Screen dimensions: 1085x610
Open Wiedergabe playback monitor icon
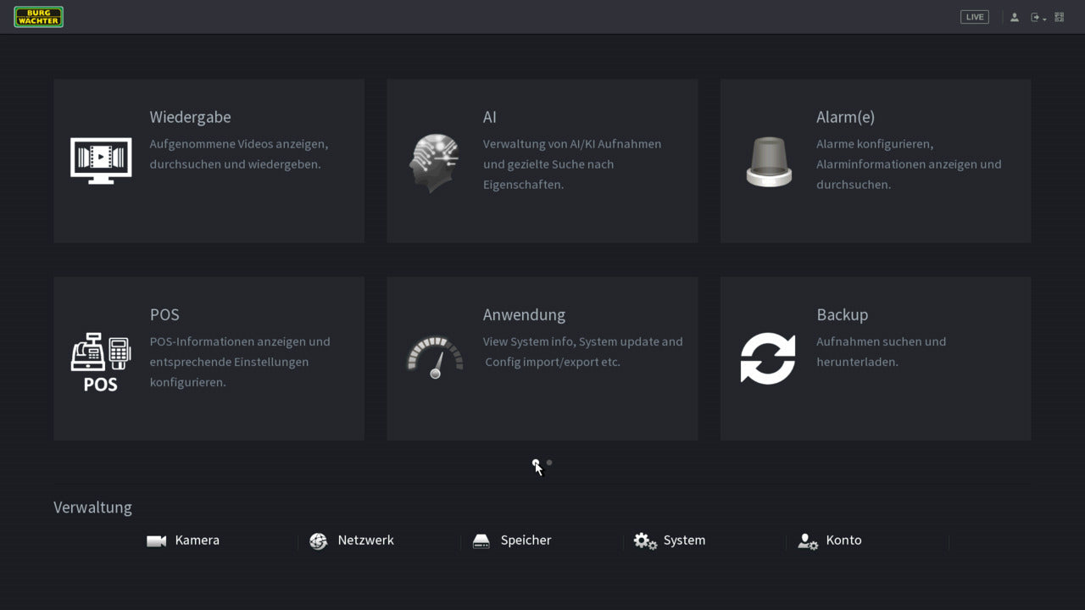coord(101,160)
